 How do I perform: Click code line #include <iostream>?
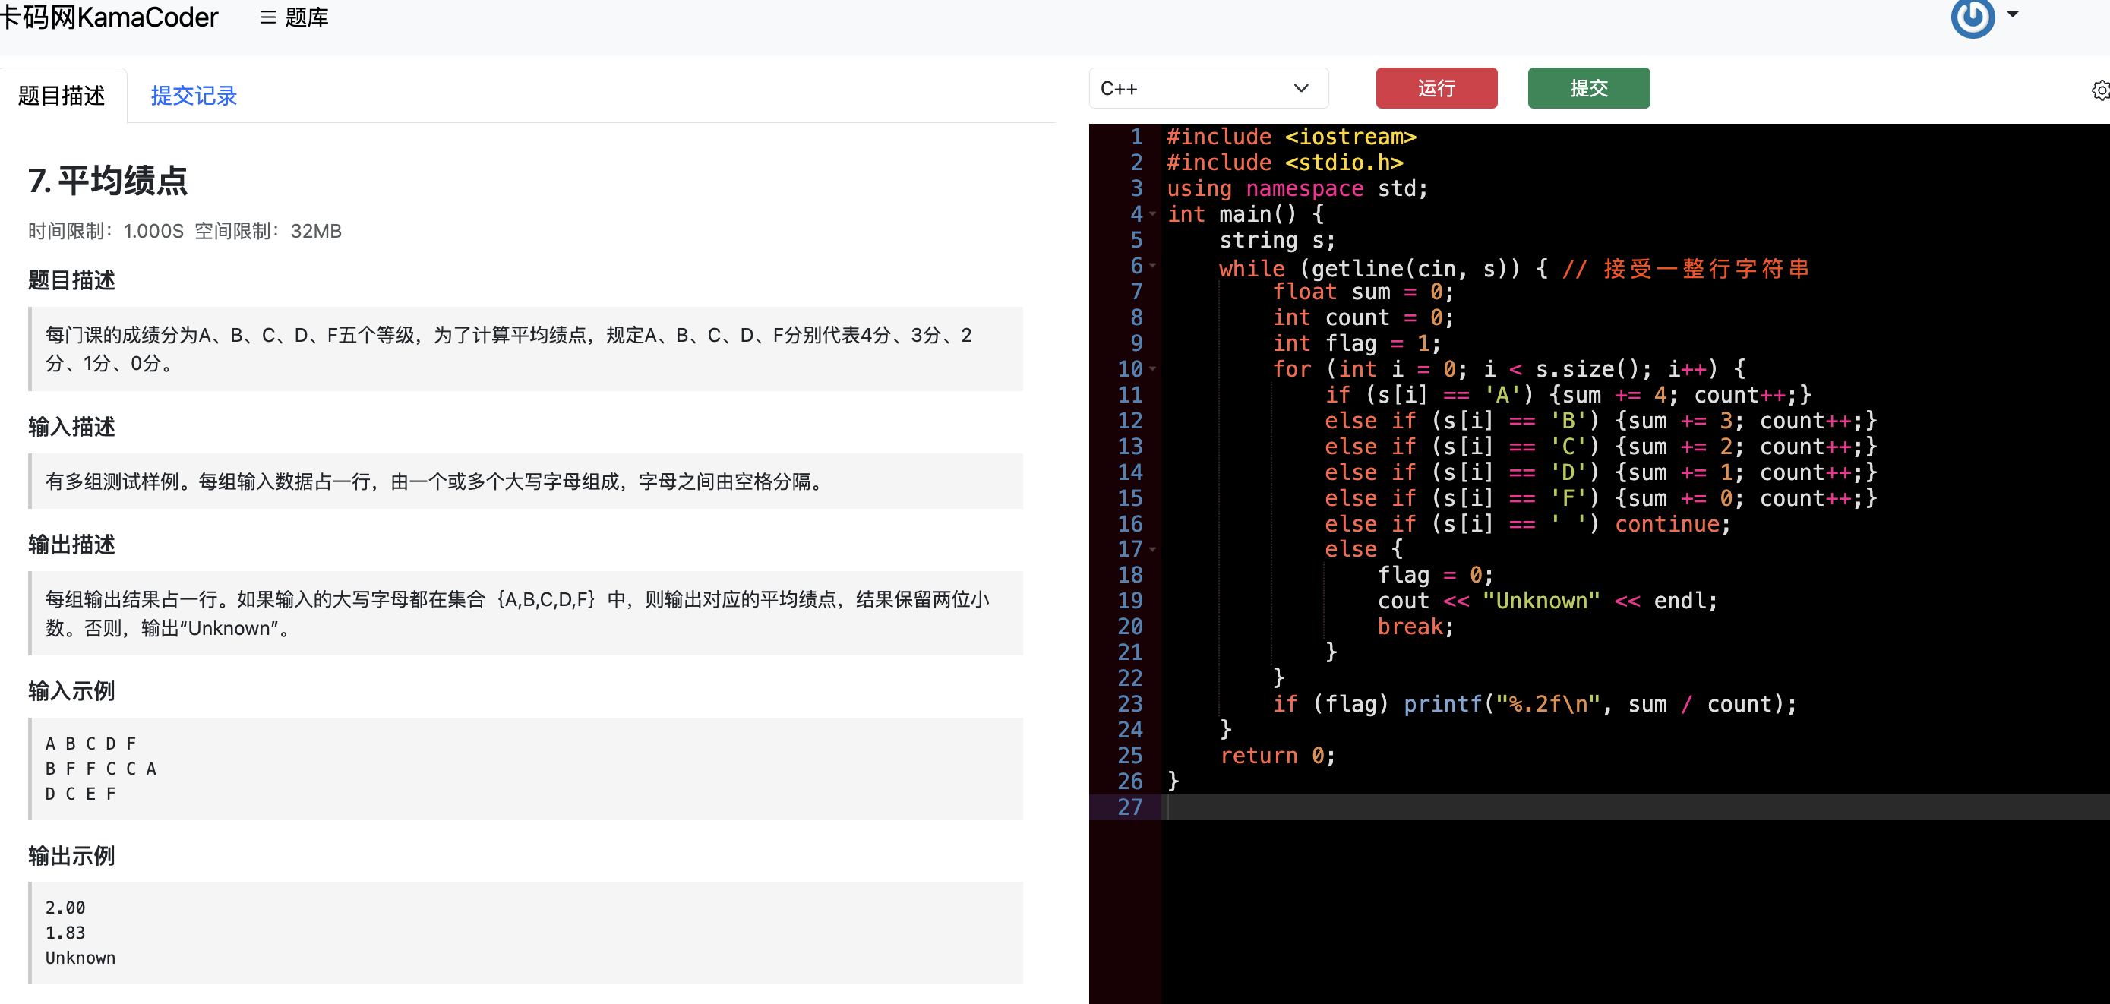[1291, 137]
